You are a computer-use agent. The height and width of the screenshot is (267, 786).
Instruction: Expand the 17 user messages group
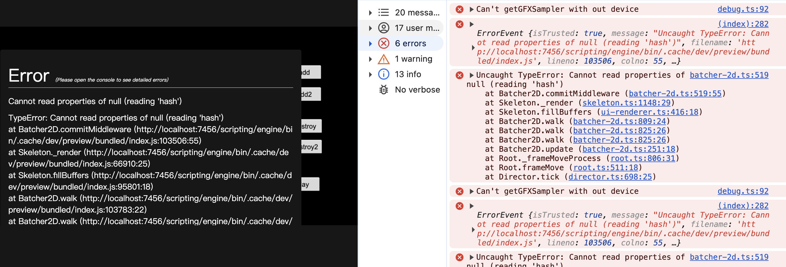click(x=370, y=28)
